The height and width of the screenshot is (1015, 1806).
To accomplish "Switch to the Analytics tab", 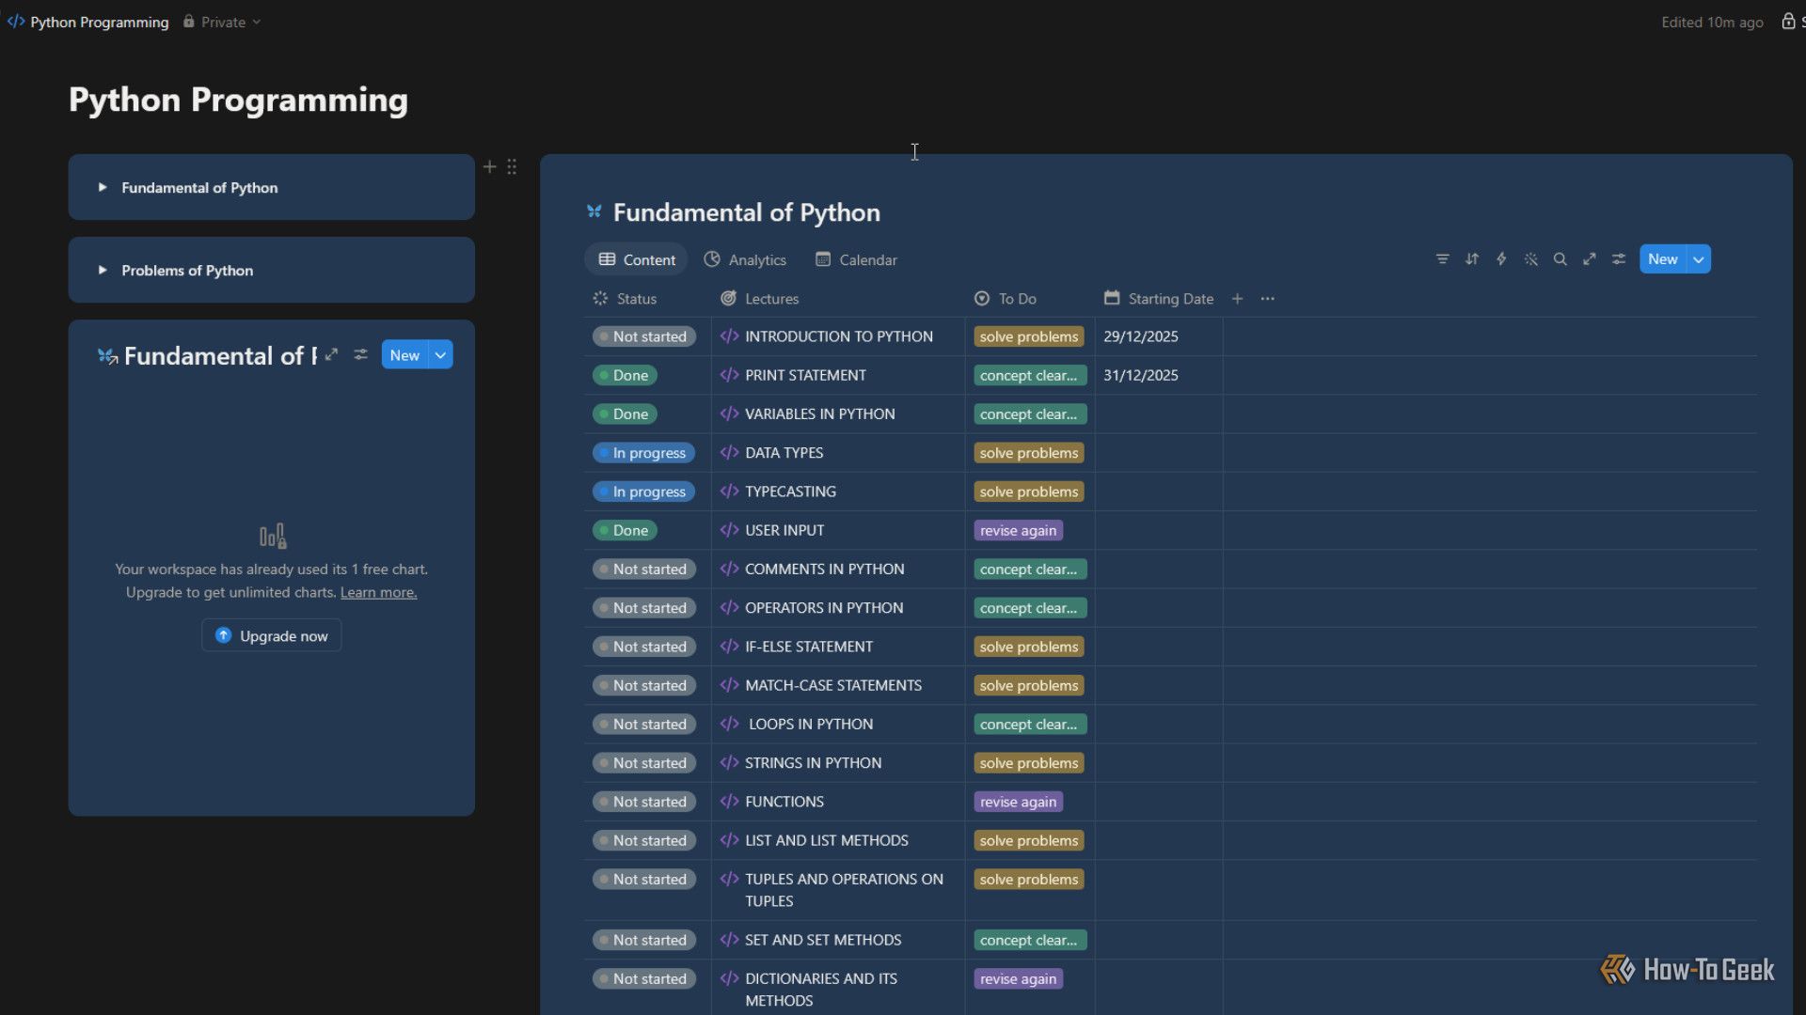I will point(744,259).
